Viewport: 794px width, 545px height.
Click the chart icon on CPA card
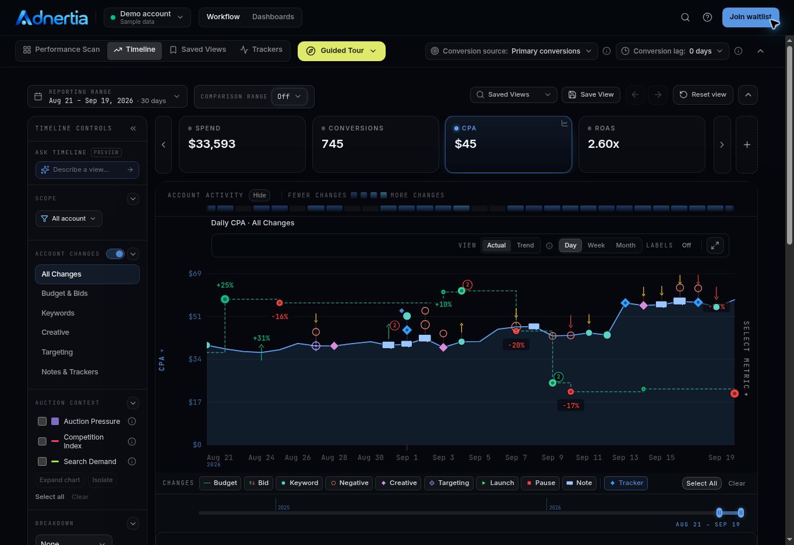(564, 123)
